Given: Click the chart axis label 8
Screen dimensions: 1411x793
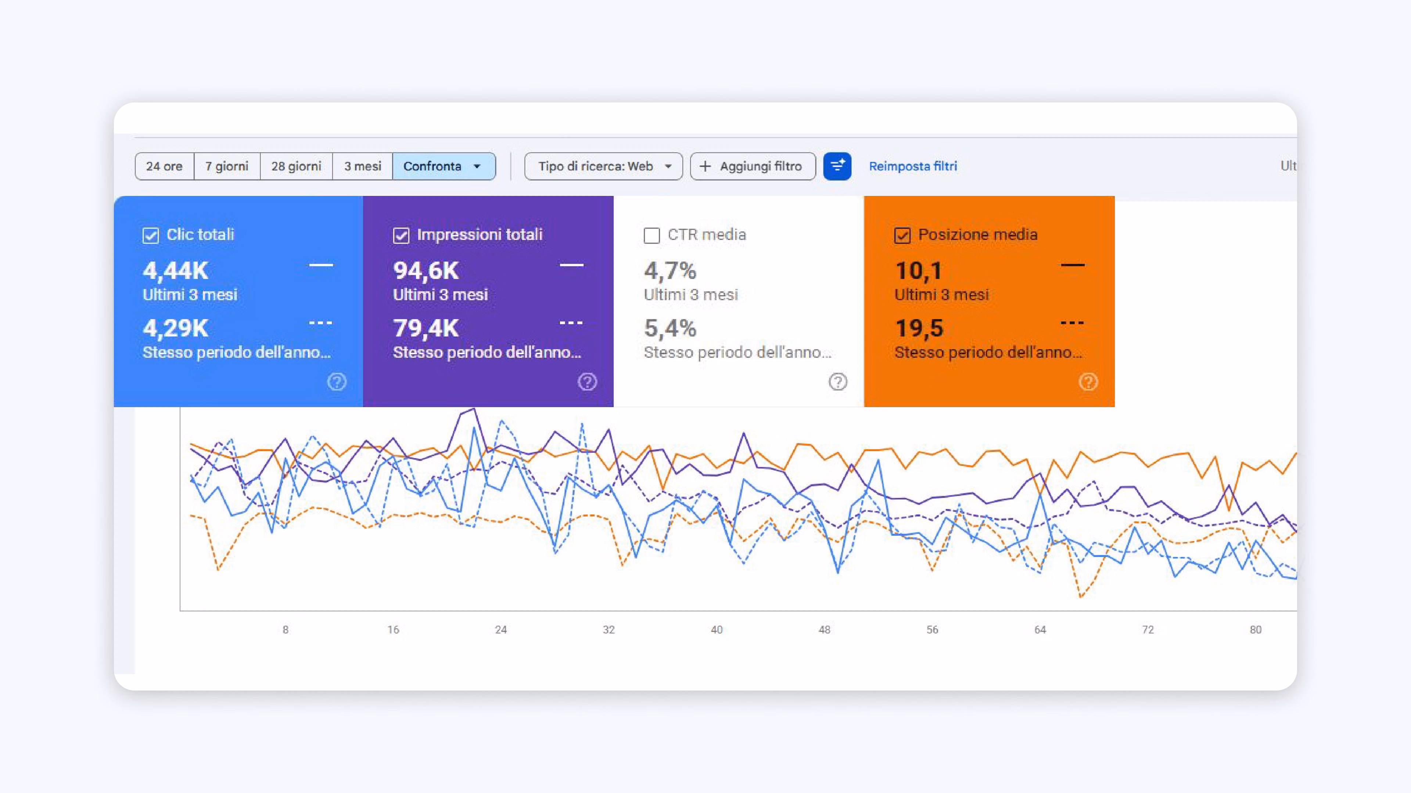Looking at the screenshot, I should tap(286, 630).
